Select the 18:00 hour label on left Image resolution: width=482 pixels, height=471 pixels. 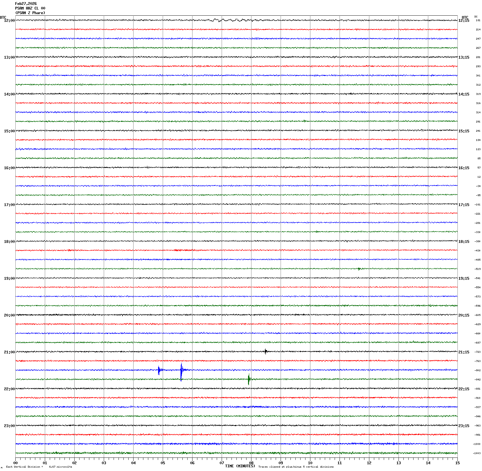[9, 242]
